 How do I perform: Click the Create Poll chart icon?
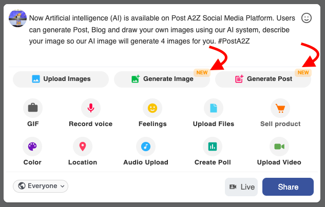(x=212, y=147)
